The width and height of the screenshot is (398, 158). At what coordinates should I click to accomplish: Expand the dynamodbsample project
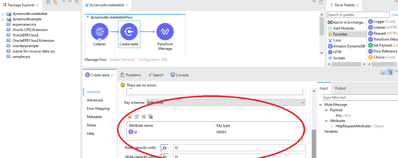click(x=3, y=19)
